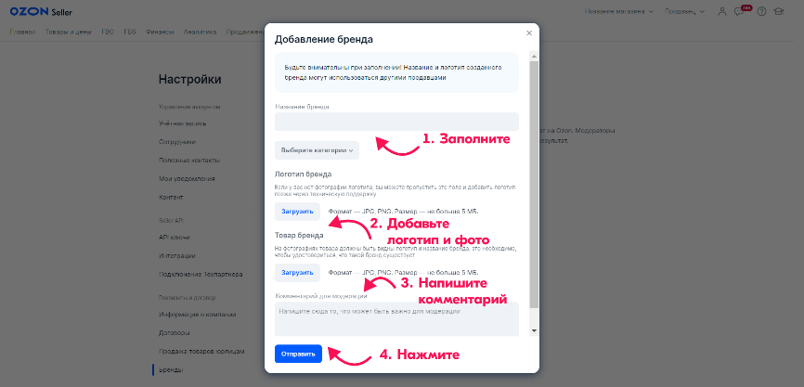Click Загрузить under Логотип бренда
The image size is (804, 387).
click(x=297, y=212)
